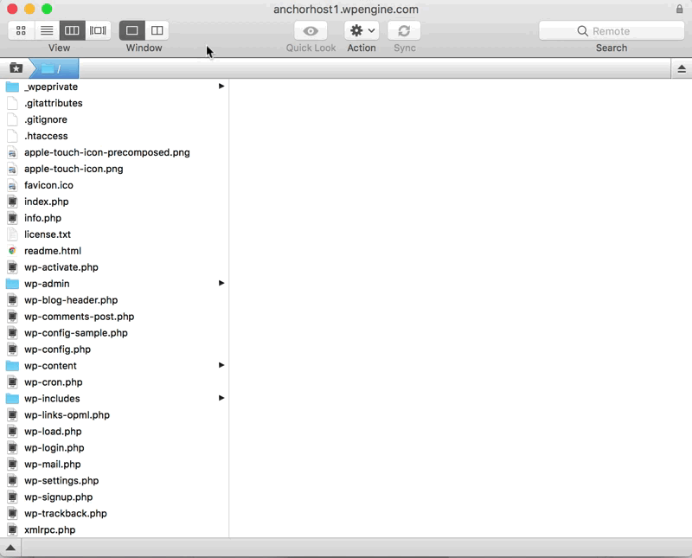Image resolution: width=692 pixels, height=558 pixels.
Task: Select the .gitattributes file
Action: point(114,103)
